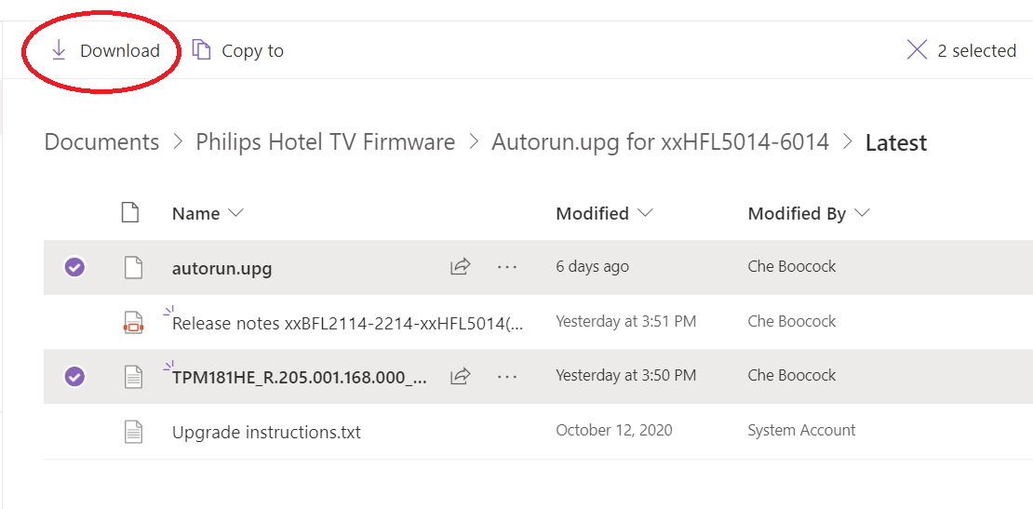Open Autorun.upg for xxHFL5014-6014 breadcrumb folder

[x=660, y=142]
